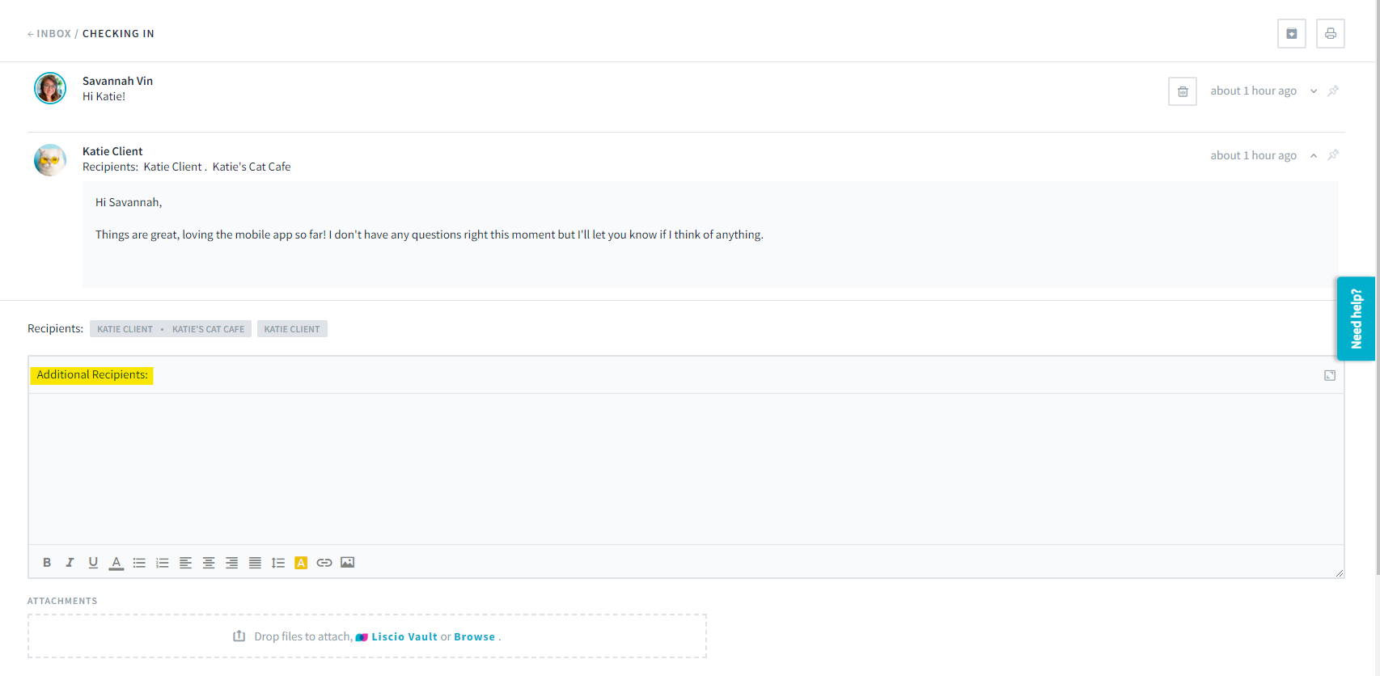1380x676 pixels.
Task: Click the Katie Client sender name
Action: [112, 151]
